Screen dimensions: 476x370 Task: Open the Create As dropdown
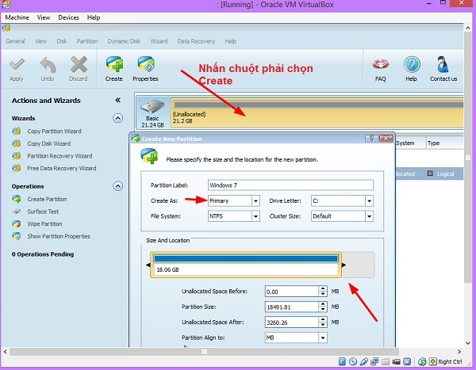(x=255, y=200)
